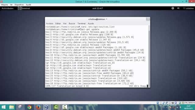Click line Des:12 jessie/updates/main Translation-en

(95, 60)
